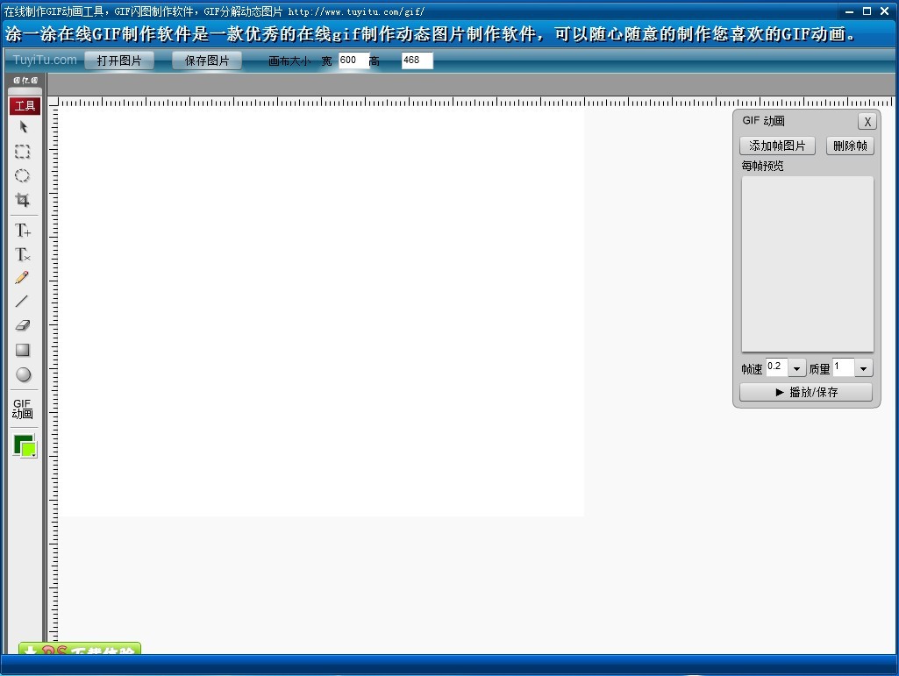This screenshot has width=899, height=676.
Task: Click the 打开图片 open image button
Action: point(119,60)
